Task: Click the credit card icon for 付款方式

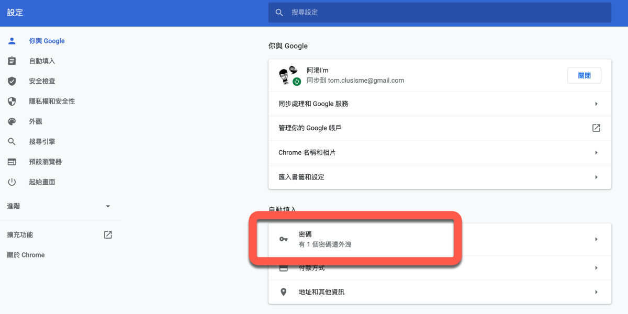Action: pyautogui.click(x=283, y=268)
